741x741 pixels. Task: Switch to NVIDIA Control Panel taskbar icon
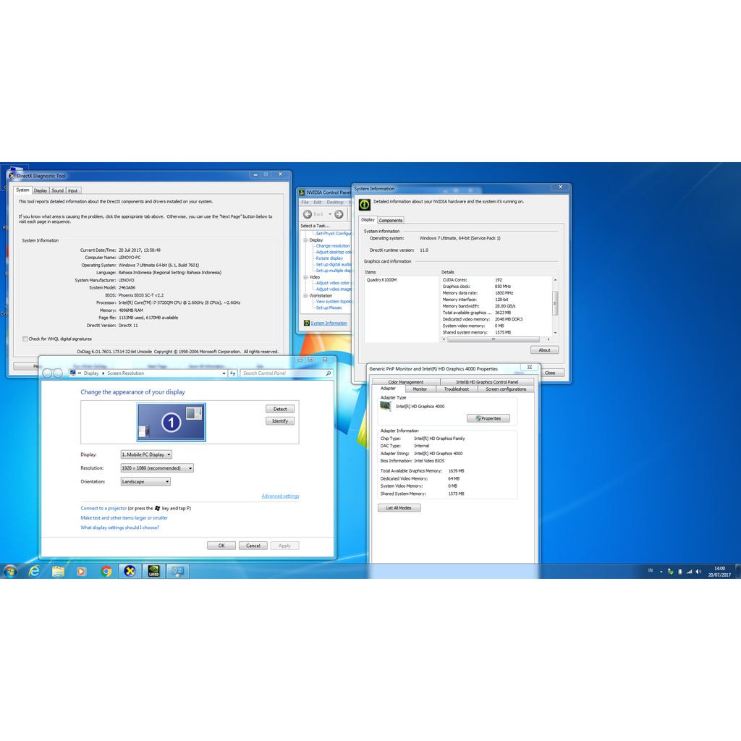tap(153, 571)
